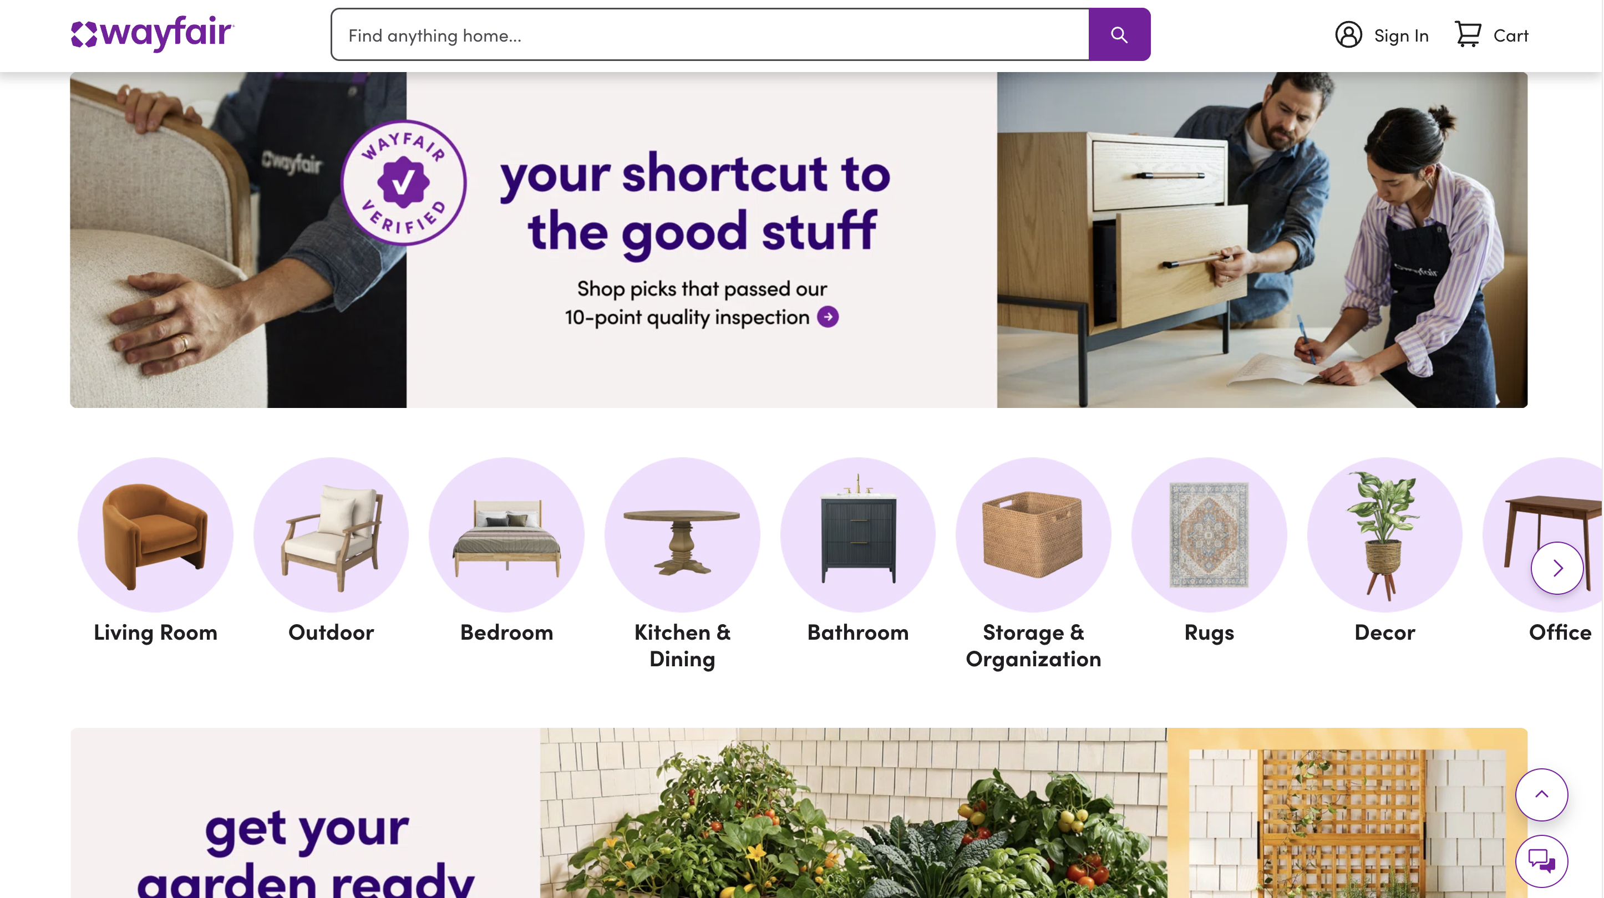This screenshot has height=898, width=1604.
Task: Select the Outdoor category chair image
Action: pos(331,535)
